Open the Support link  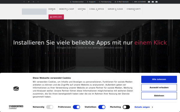(x=91, y=2)
